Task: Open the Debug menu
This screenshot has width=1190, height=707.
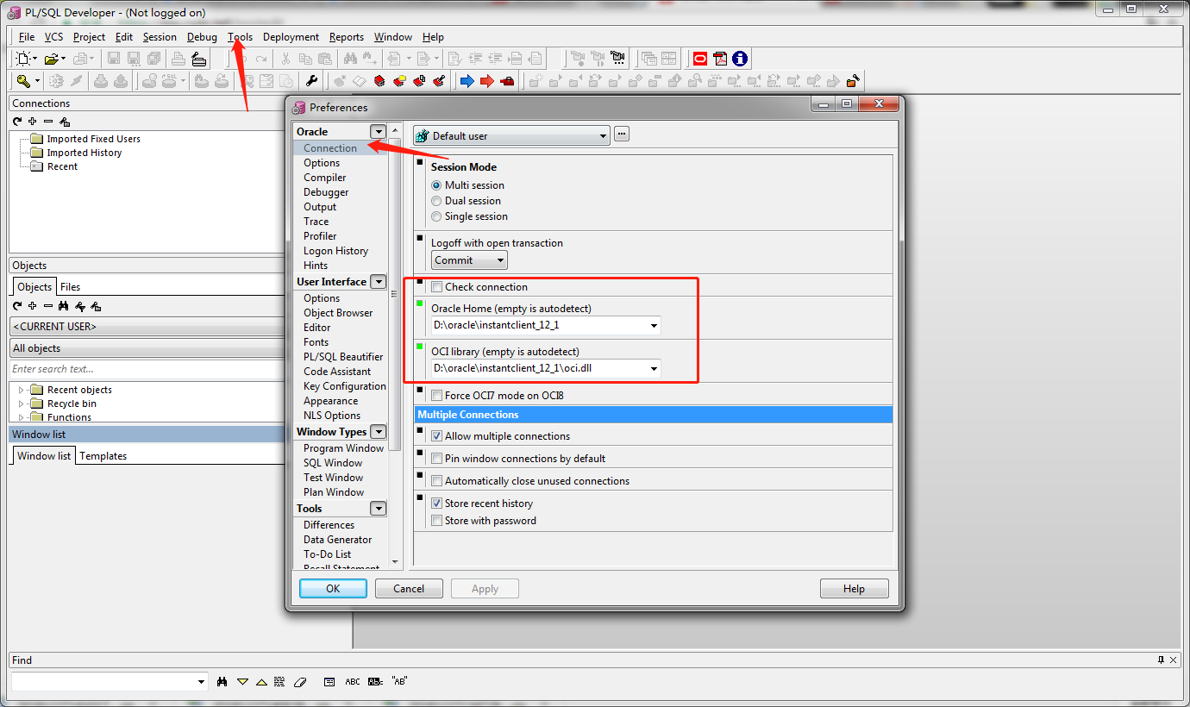Action: [x=202, y=37]
